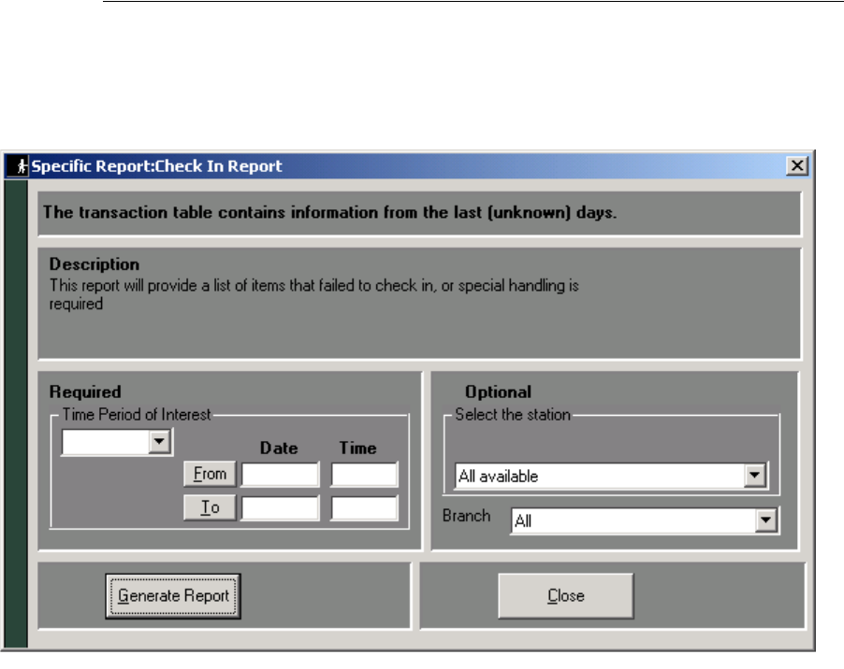Click the 'Time Period of Interest' group label
This screenshot has height=669, width=844.
(x=137, y=414)
